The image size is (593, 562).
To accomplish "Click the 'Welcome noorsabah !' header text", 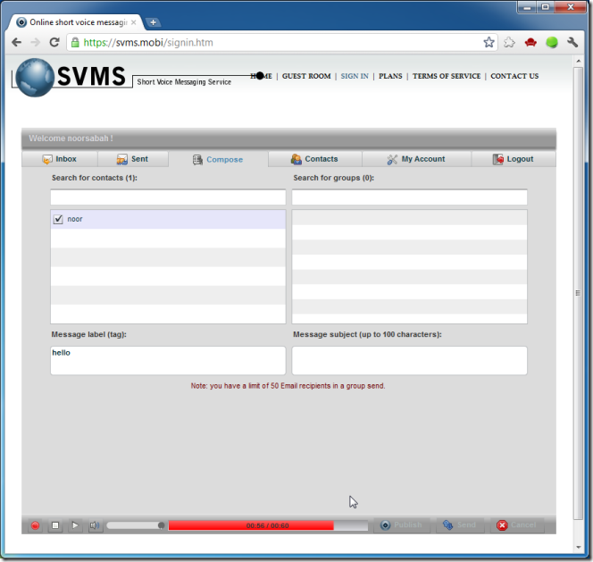I will pos(71,138).
